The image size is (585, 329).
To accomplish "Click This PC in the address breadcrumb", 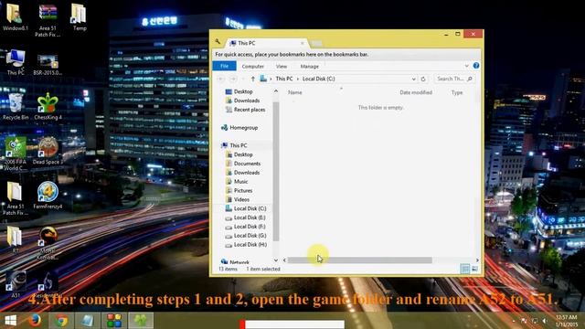I will pyautogui.click(x=284, y=80).
